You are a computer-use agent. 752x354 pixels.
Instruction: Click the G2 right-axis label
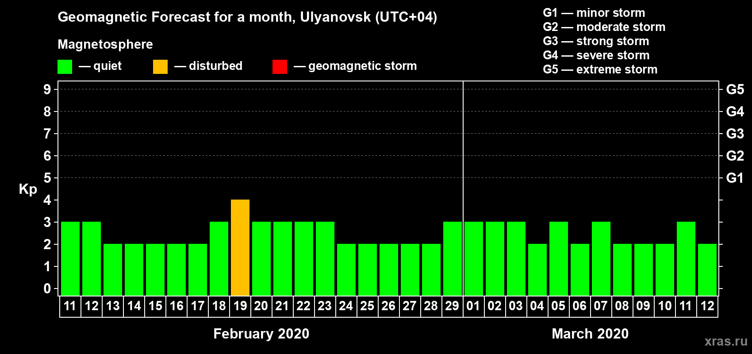point(735,156)
